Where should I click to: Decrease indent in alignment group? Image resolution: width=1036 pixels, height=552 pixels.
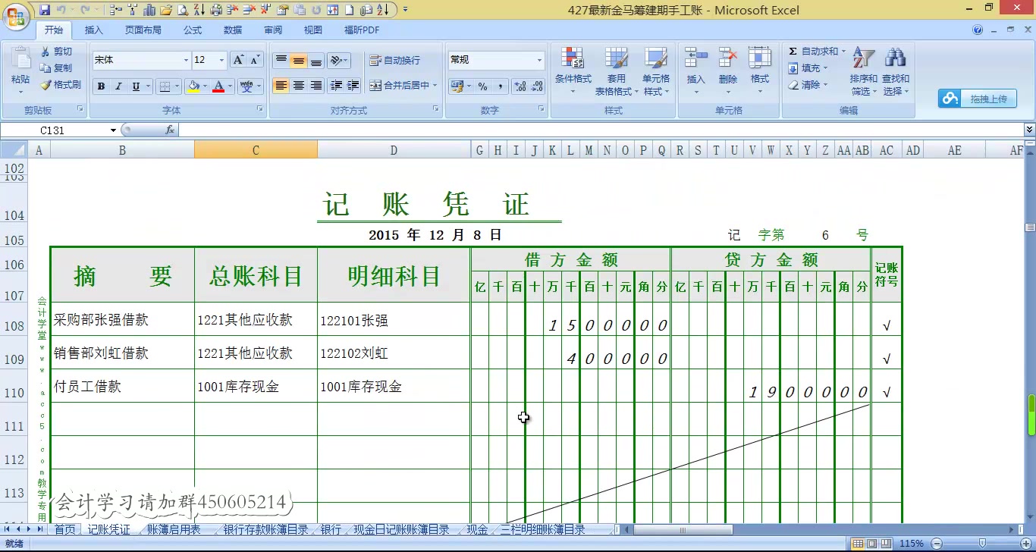(336, 86)
